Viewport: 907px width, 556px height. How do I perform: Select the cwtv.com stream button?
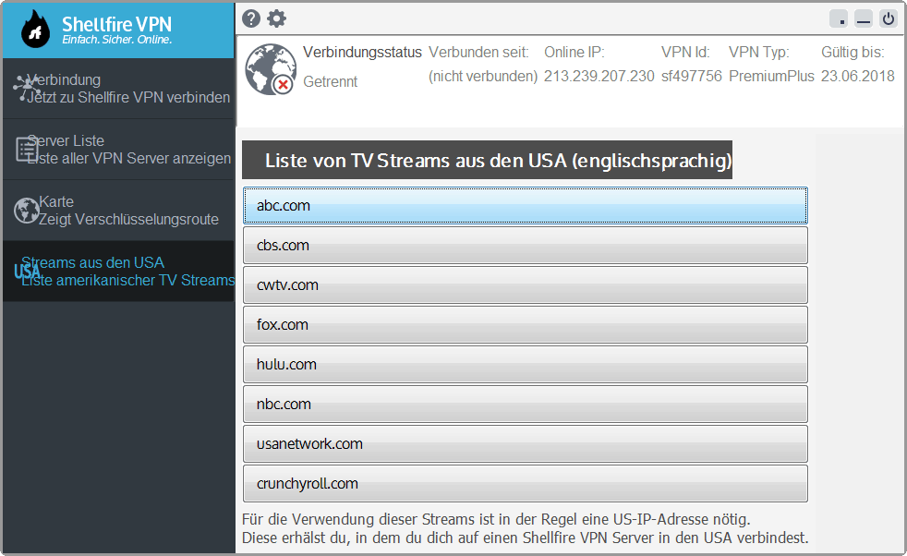coord(526,284)
